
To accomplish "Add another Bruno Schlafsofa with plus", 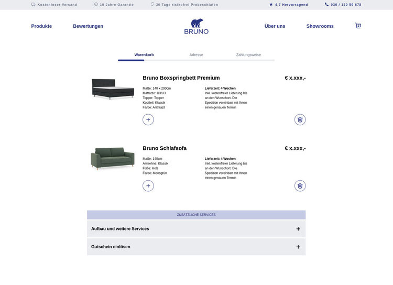I will (148, 185).
